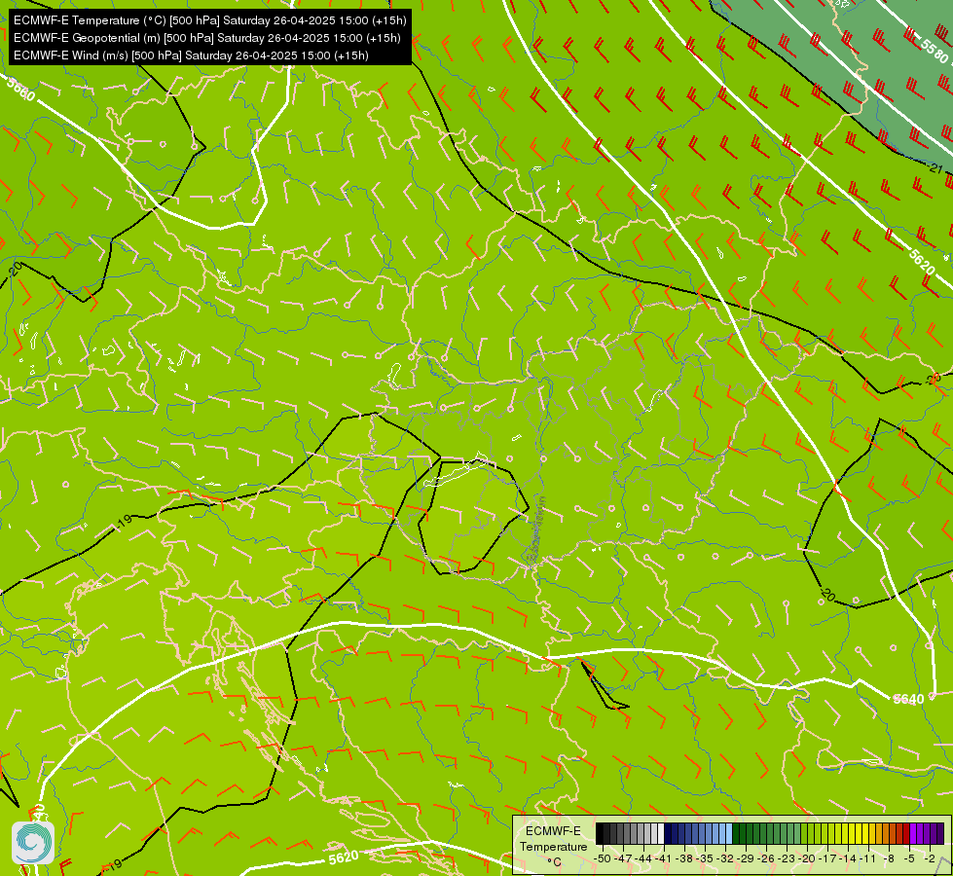This screenshot has width=953, height=876.
Task: Click the -47 value on the temperature legend
Action: coord(623,859)
